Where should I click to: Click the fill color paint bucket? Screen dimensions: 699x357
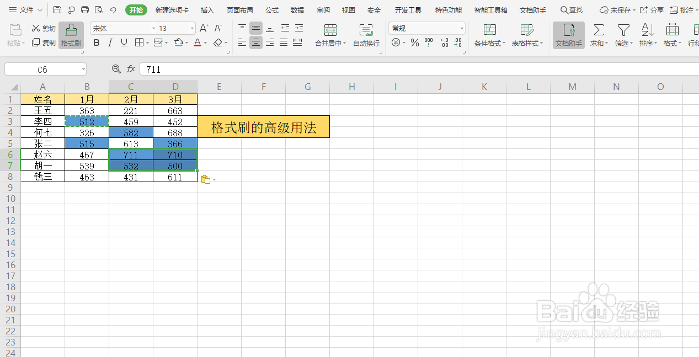click(179, 42)
